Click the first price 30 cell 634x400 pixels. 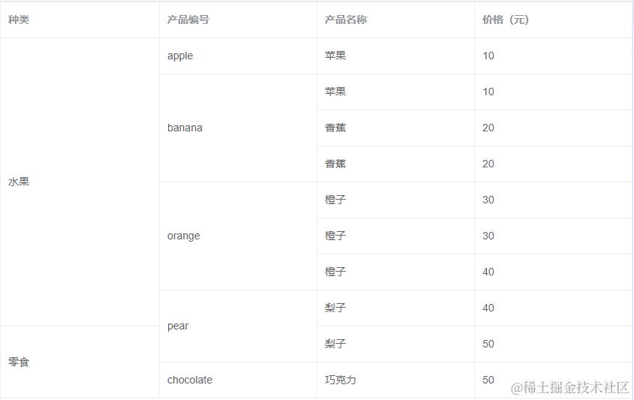click(x=488, y=200)
